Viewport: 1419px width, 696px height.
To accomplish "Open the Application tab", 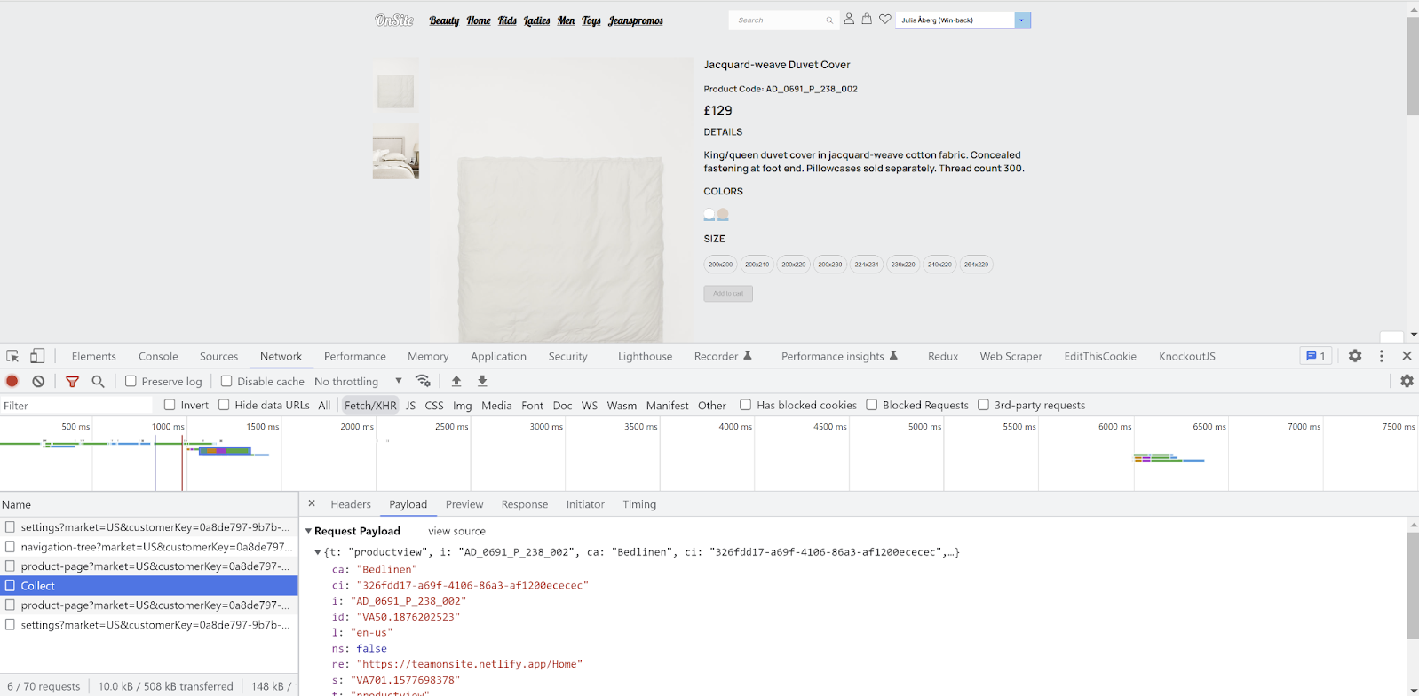I will (x=498, y=356).
